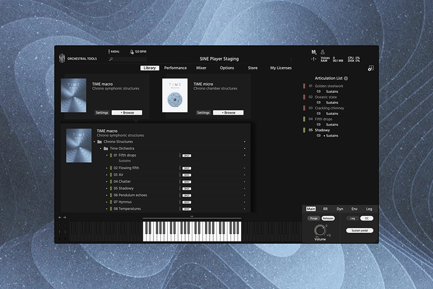Click the microphone icon for 07 Hymnus

click(180, 202)
